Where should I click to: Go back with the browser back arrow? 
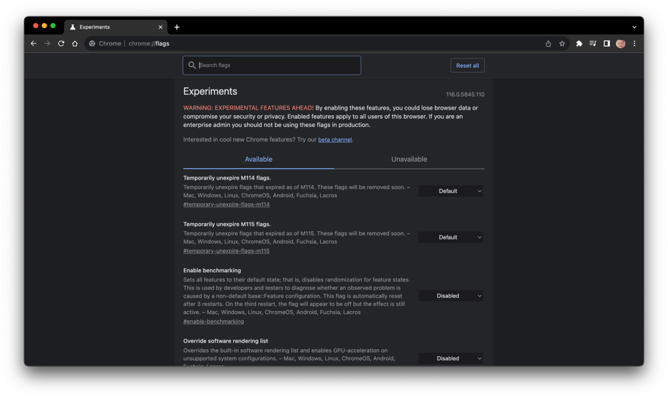(x=33, y=44)
